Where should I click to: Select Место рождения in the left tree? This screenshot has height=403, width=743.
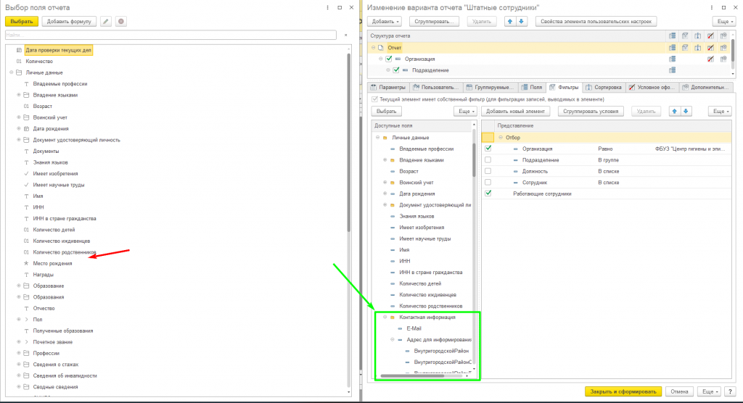[x=52, y=263]
